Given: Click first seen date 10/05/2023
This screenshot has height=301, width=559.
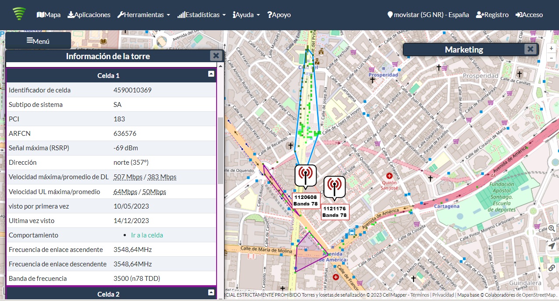Looking at the screenshot, I should pyautogui.click(x=132, y=206).
